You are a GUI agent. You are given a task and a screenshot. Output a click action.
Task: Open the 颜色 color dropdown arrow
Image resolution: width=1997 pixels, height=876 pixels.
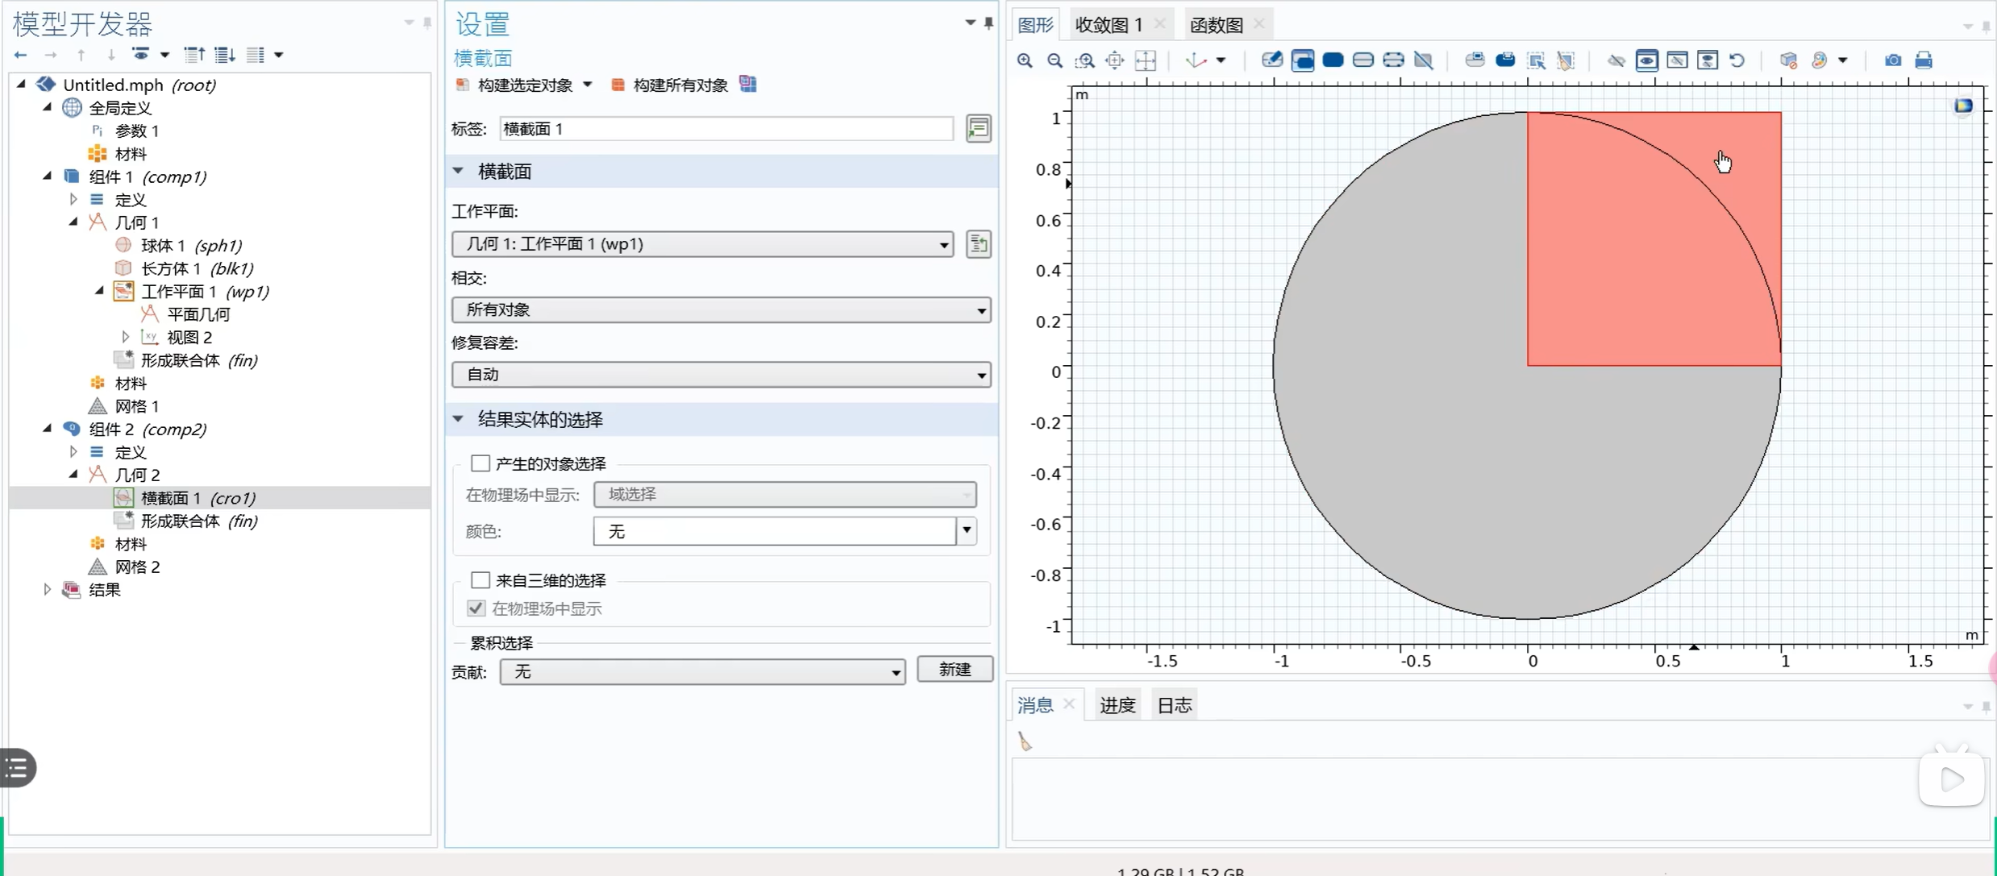click(x=967, y=531)
